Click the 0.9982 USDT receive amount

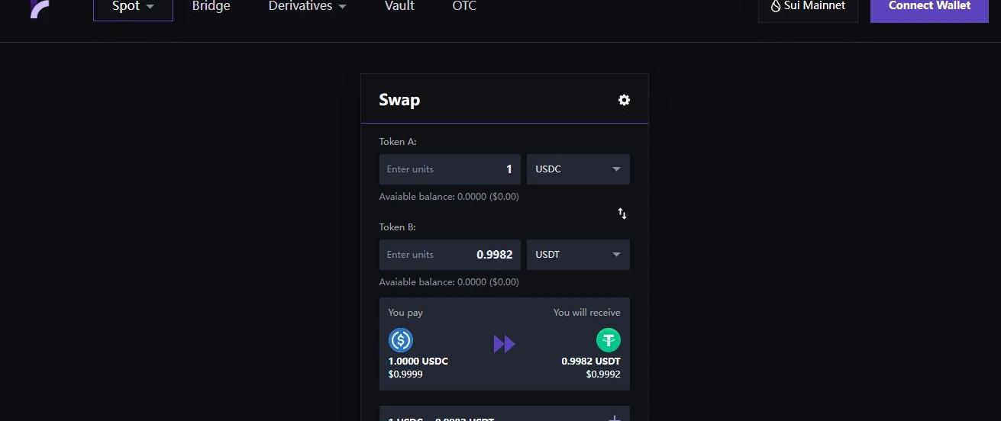coord(591,361)
